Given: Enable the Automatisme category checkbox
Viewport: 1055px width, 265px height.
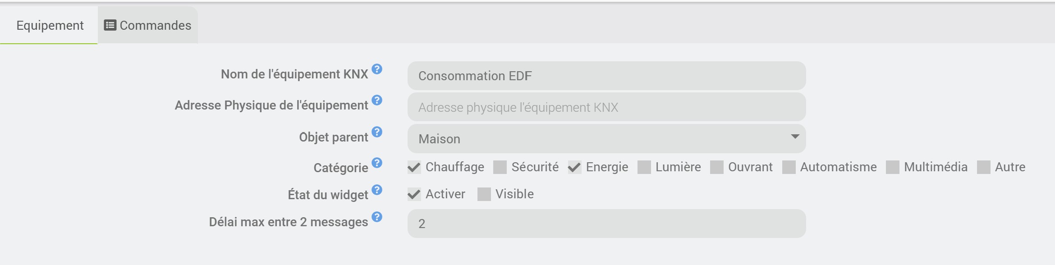Looking at the screenshot, I should tap(789, 168).
